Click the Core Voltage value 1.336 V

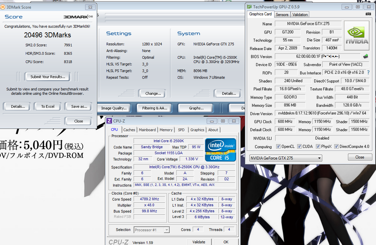point(192,159)
